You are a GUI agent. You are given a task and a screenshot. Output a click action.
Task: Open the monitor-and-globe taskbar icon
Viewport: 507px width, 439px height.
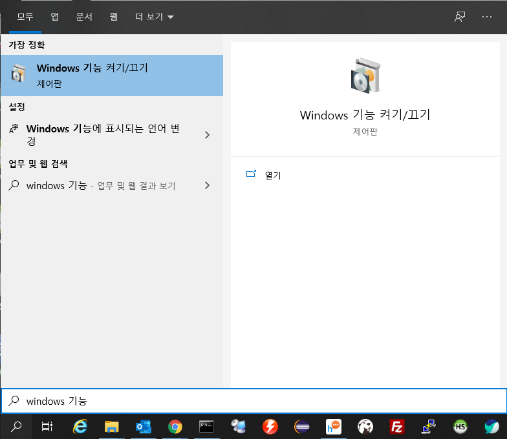[x=238, y=426]
